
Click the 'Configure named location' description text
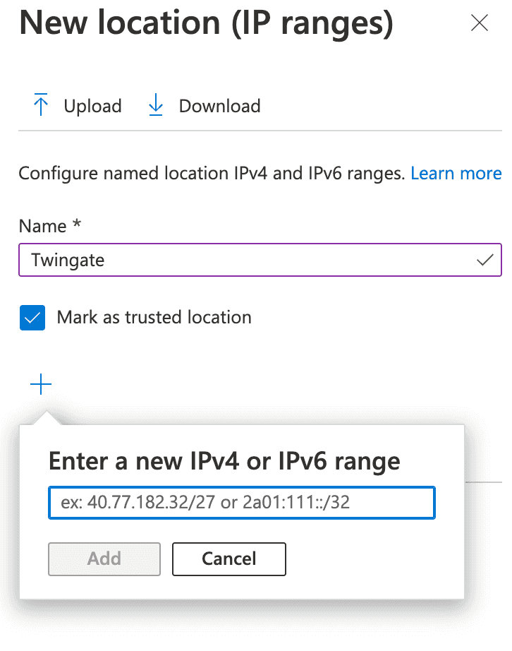[x=212, y=174]
